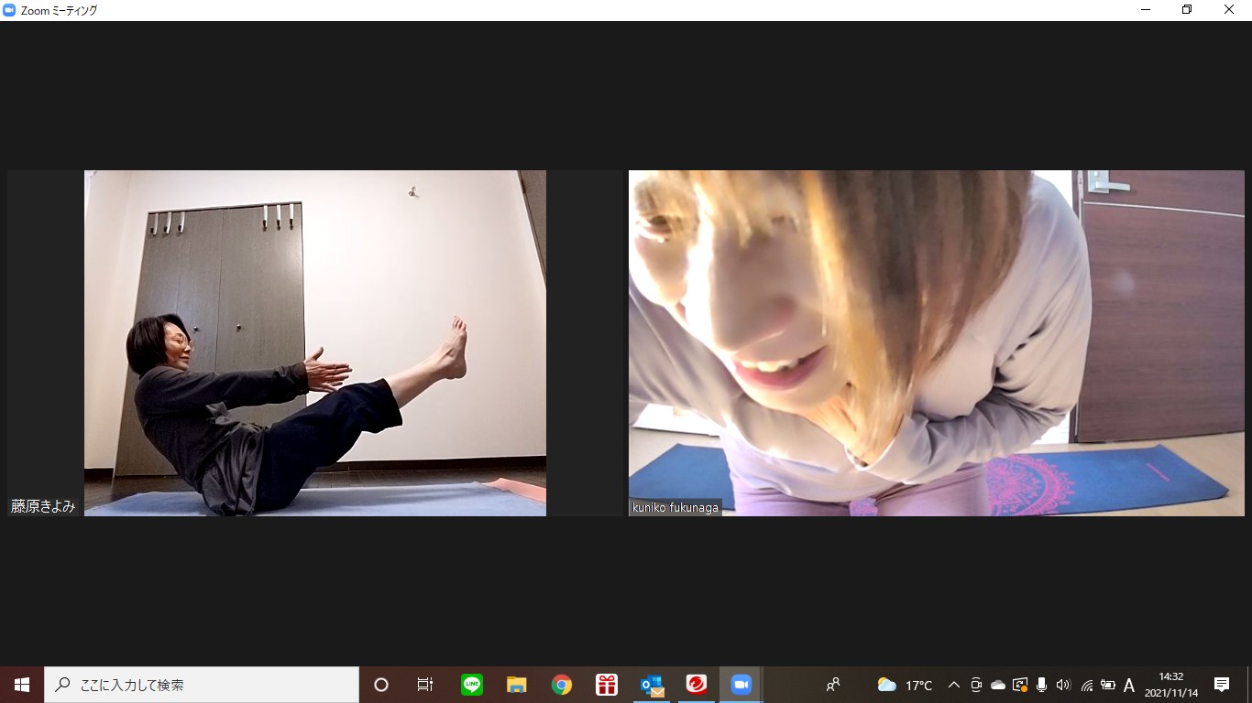The width and height of the screenshot is (1252, 703).
Task: Click the microphone tray icon
Action: click(1042, 685)
